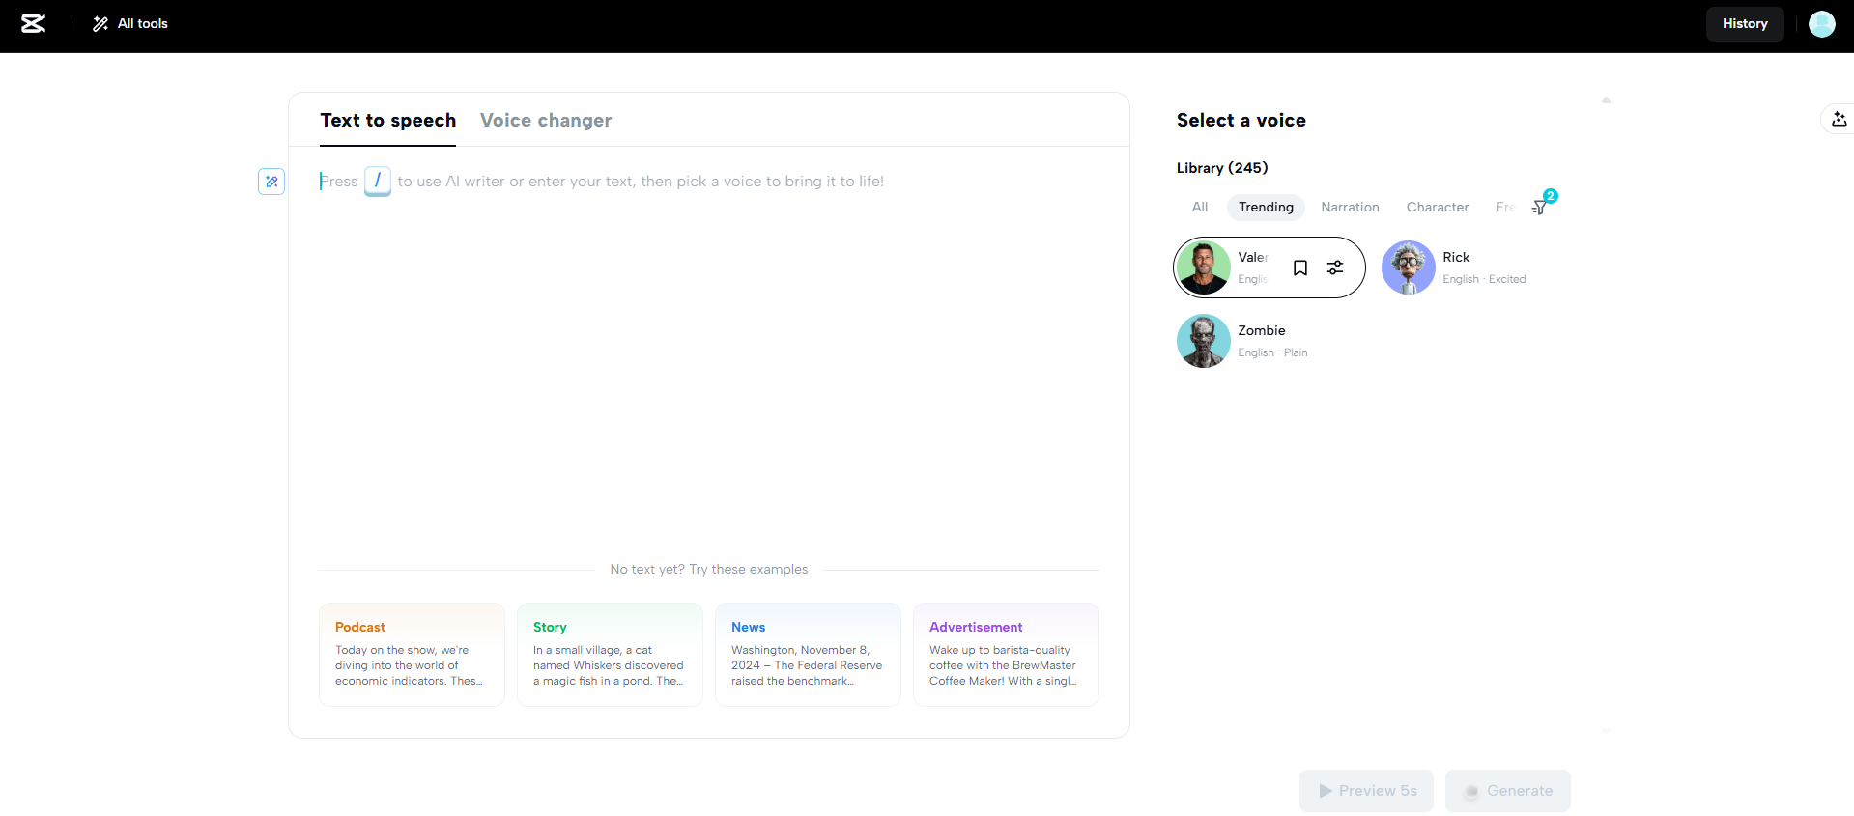Switch to the Voice changer tab
This screenshot has width=1854, height=816.
(x=546, y=121)
